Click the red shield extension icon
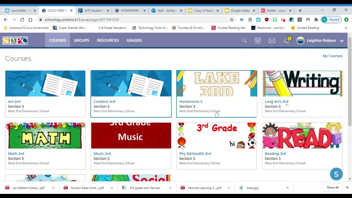Screen dimensions: 352x198 tap(266, 20)
